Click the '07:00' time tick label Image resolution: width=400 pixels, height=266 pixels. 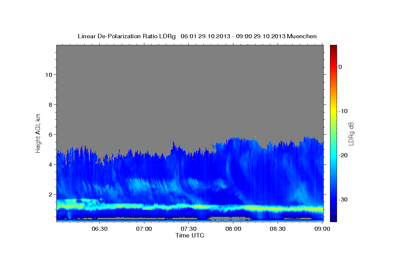[144, 229]
